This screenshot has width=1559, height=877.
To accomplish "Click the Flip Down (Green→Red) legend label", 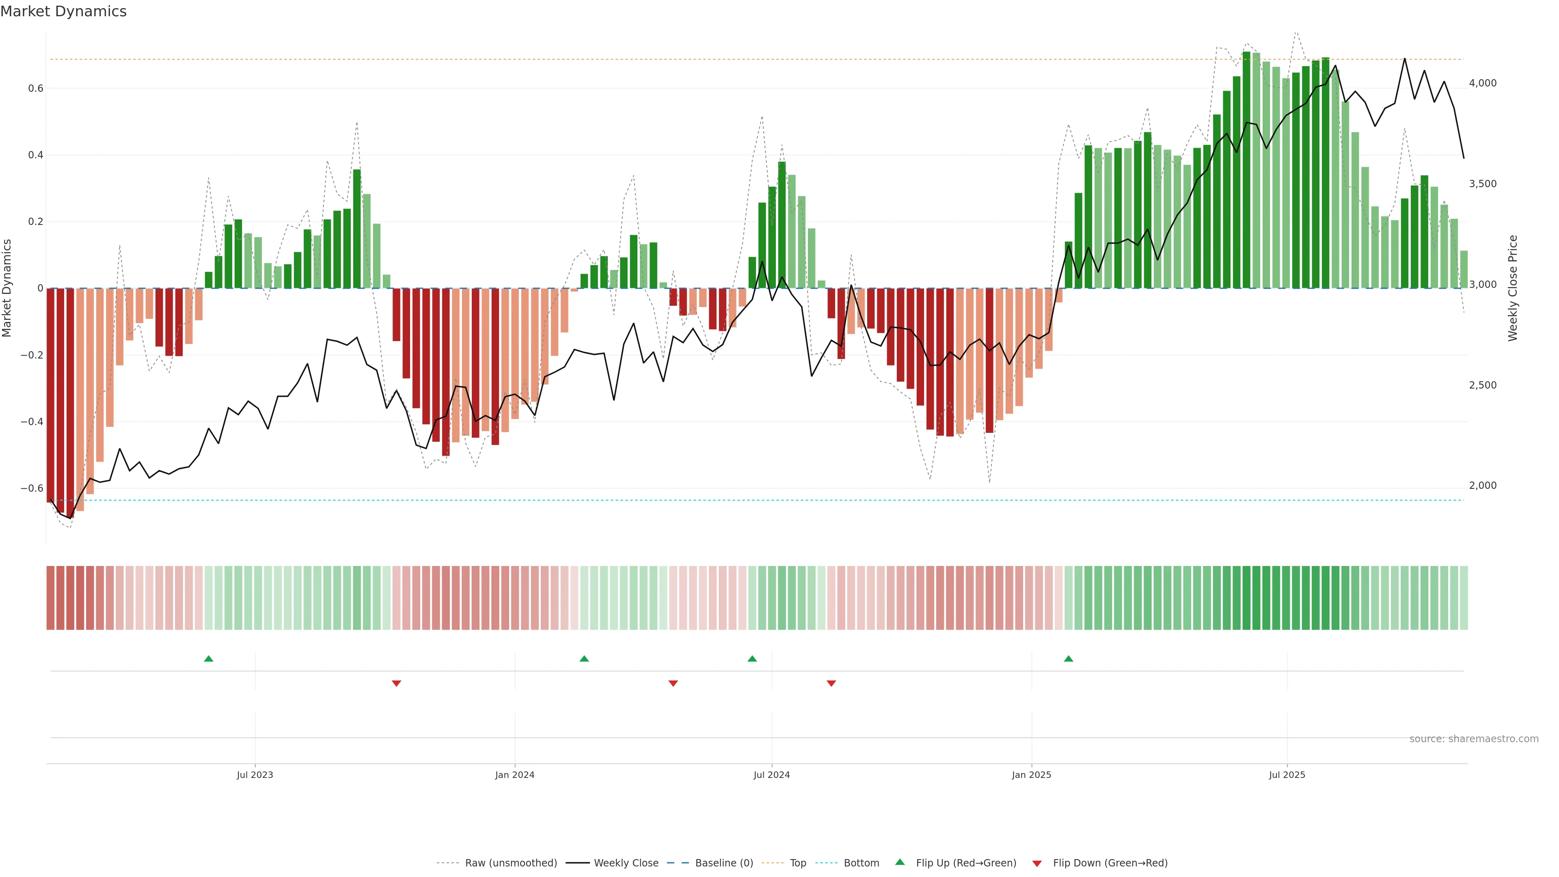I will (1110, 863).
